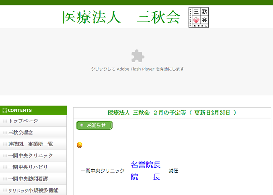
Task: Open the クリニック小規模多機能 menu item
Action: pyautogui.click(x=33, y=190)
